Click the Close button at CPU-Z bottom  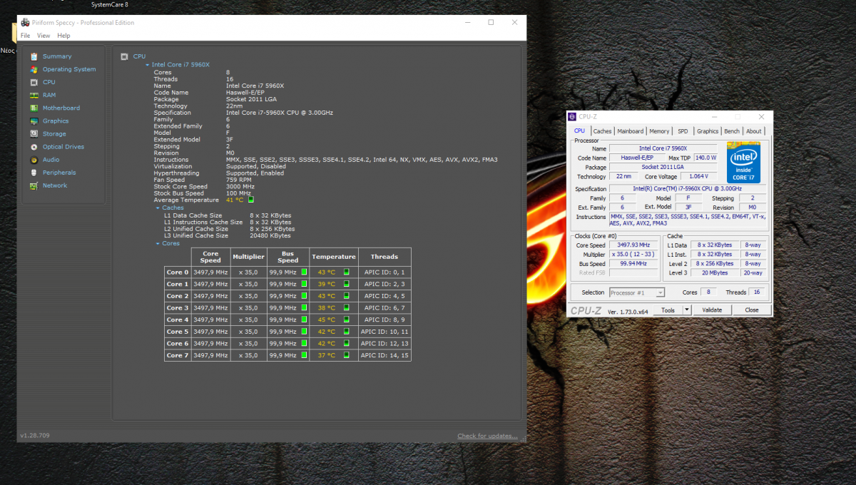pos(752,310)
